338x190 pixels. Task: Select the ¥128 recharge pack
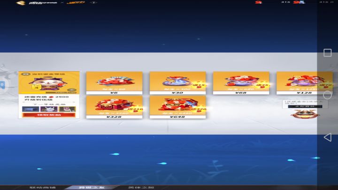304,83
